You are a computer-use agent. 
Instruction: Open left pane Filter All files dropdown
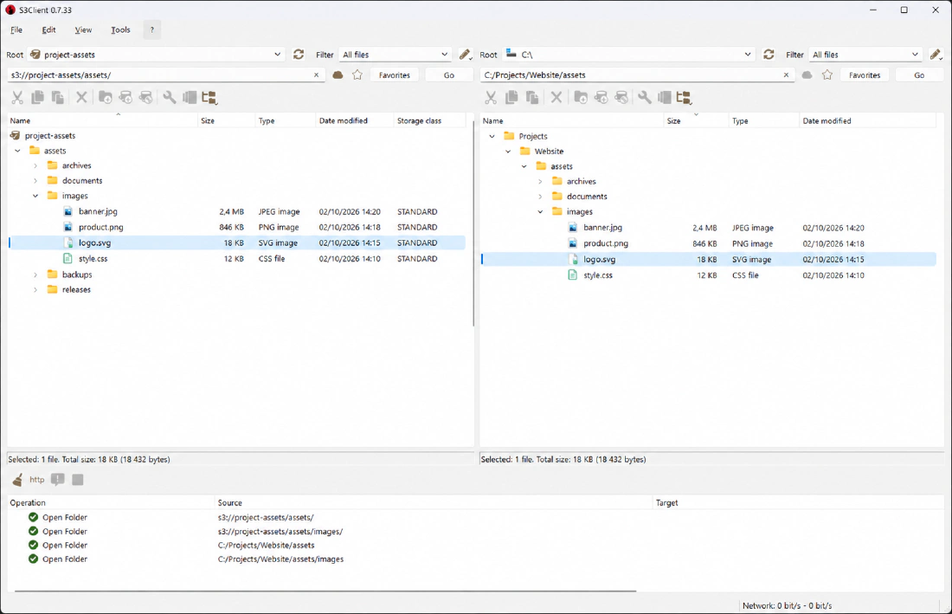(395, 55)
